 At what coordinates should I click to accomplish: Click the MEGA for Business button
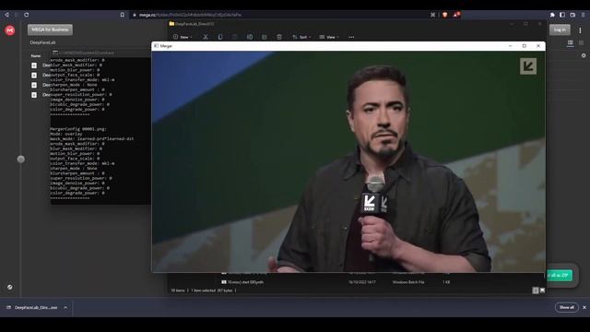pyautogui.click(x=50, y=30)
